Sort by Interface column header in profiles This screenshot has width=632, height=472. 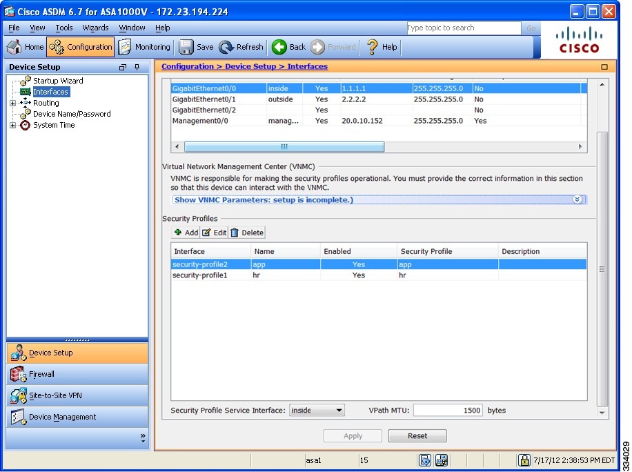[x=211, y=251]
